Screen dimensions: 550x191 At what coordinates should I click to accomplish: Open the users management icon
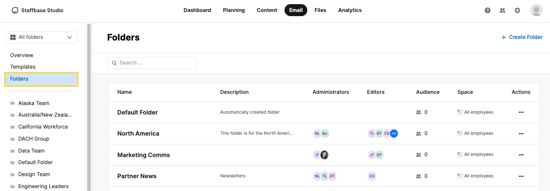[502, 10]
